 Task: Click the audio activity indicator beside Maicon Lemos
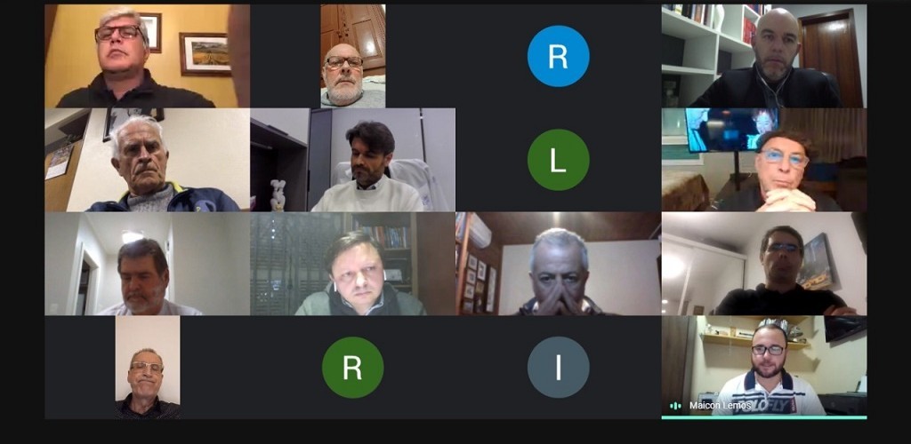click(675, 406)
